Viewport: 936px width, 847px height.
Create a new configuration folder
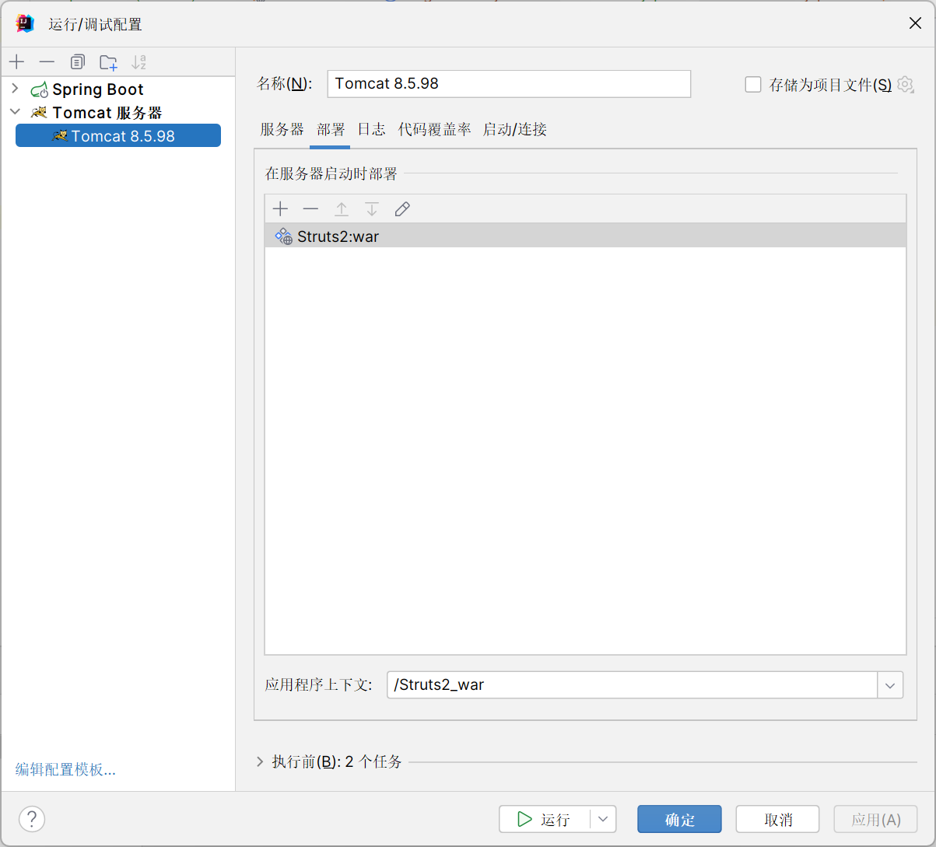point(108,62)
